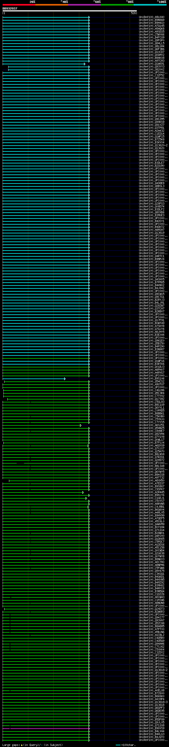Select hit label UniRef100_O82002
The height and width of the screenshot is (747, 169).
[x=152, y=70]
